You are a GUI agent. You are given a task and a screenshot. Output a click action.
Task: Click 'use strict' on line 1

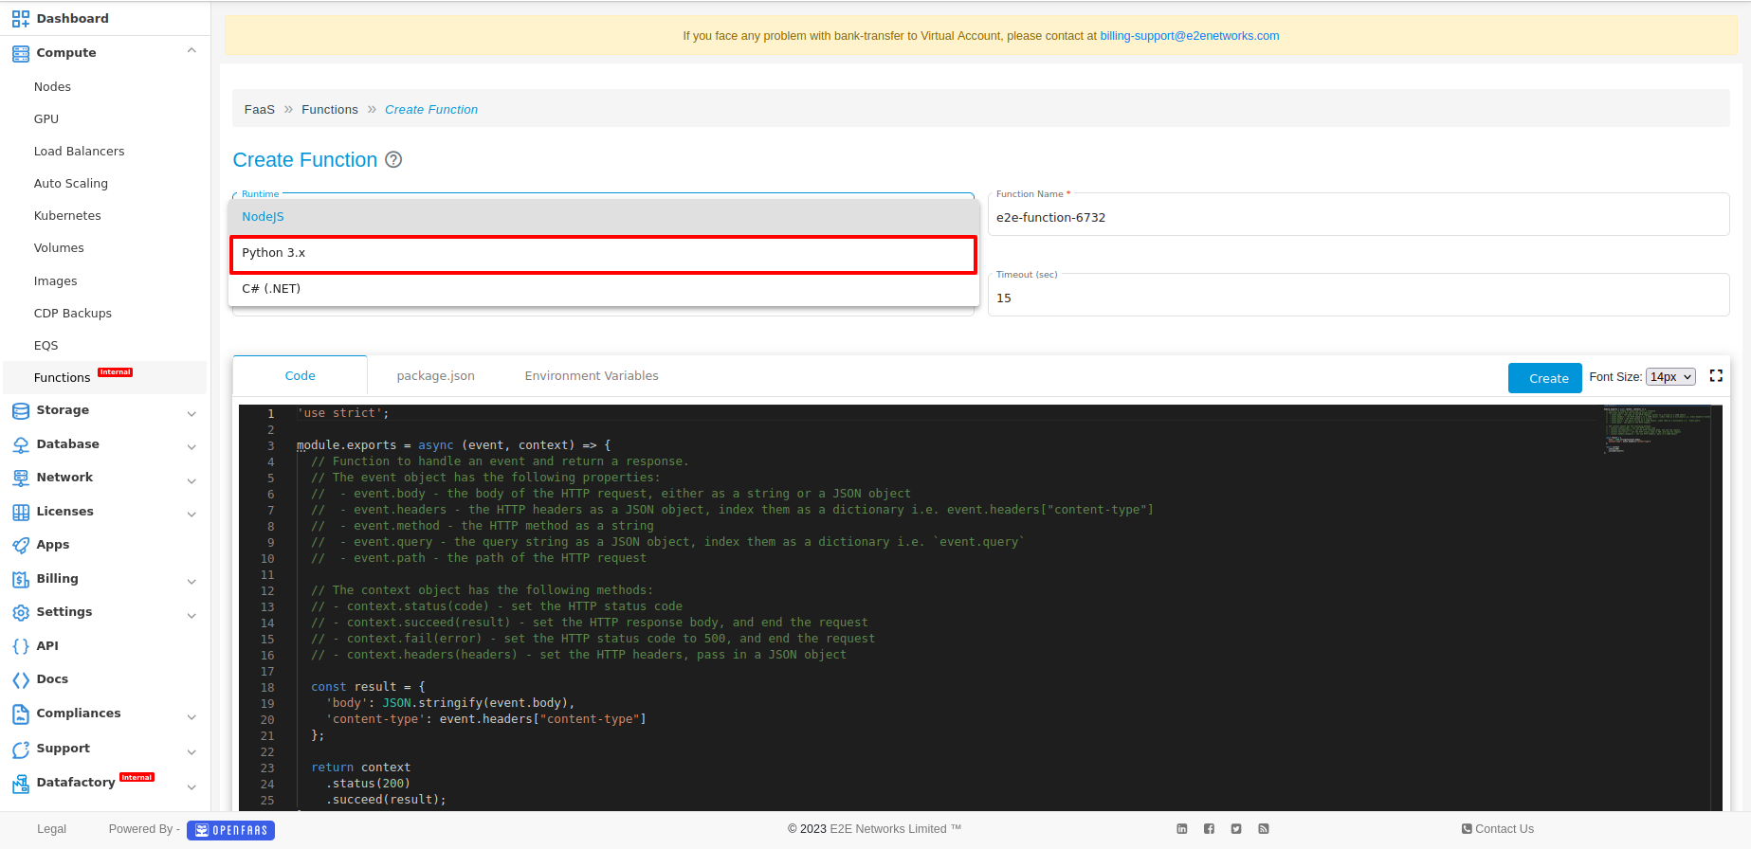[343, 413]
